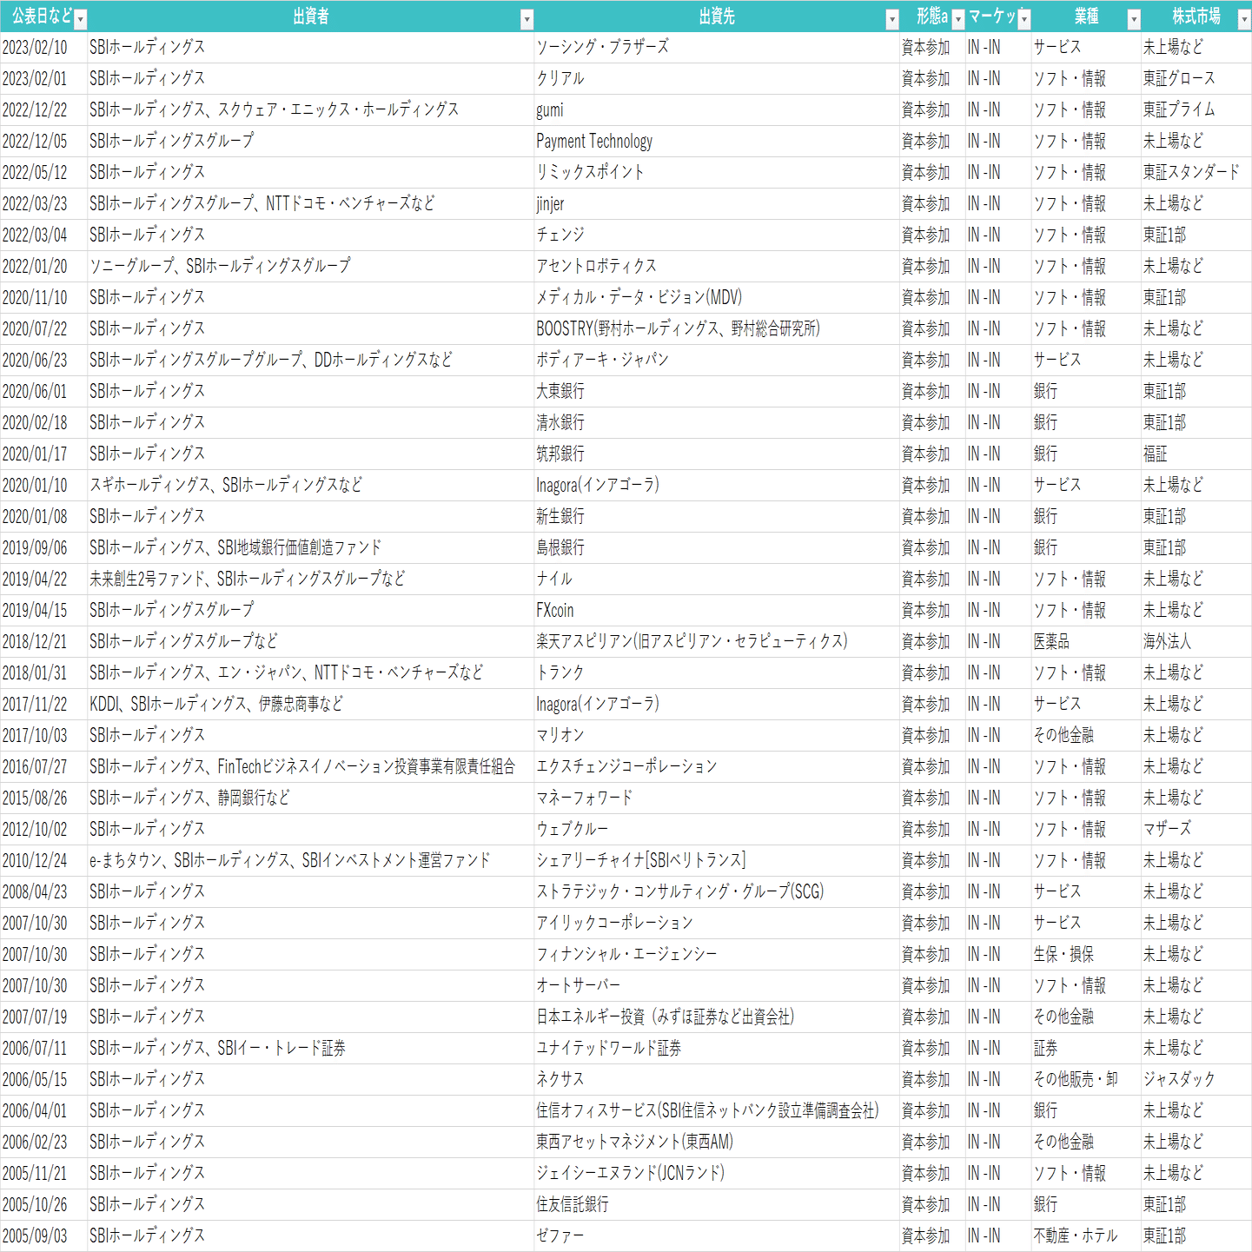Select the 'ネクサス' cell
This screenshot has height=1252, width=1252.
[x=717, y=1080]
